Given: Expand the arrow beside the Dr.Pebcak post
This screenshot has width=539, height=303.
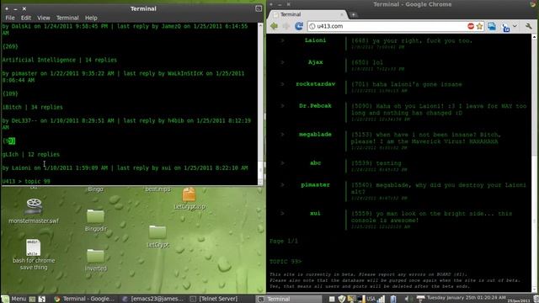Looking at the screenshot, I should point(282,106).
